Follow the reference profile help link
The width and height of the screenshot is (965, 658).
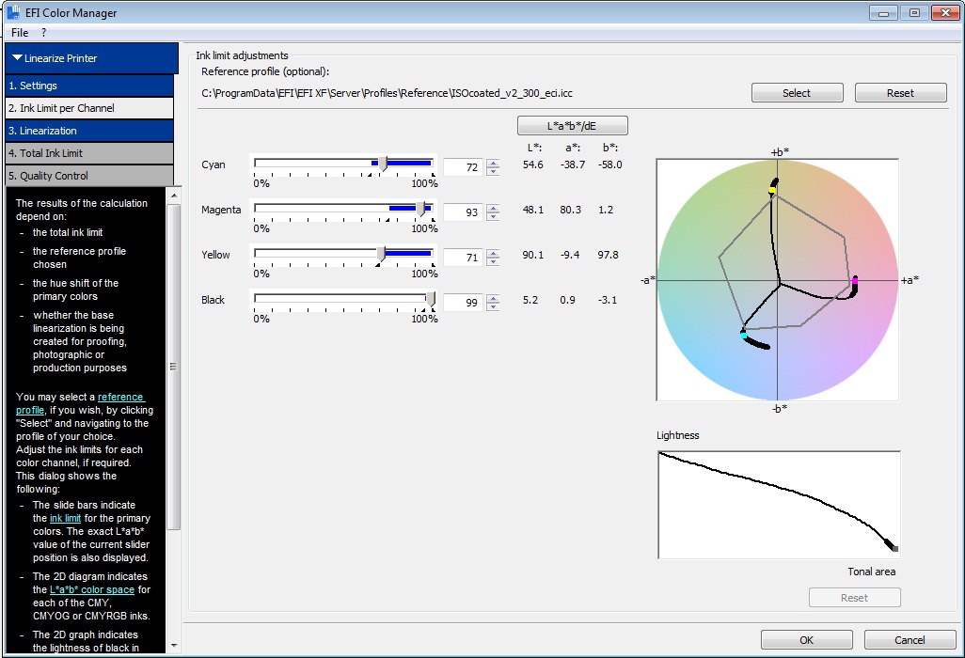coord(120,397)
